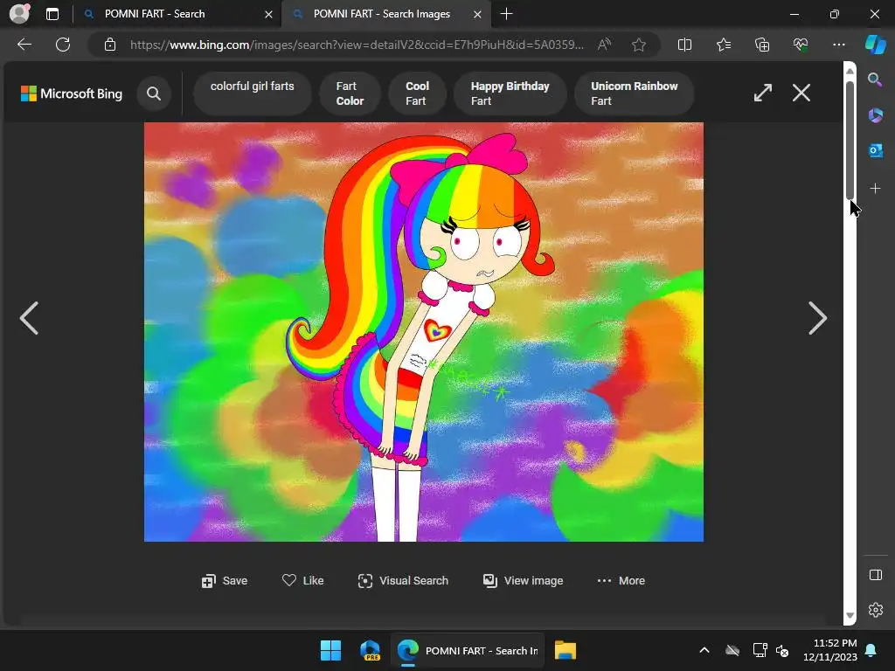This screenshot has width=895, height=671.
Task: Click scrollbar up arrow
Action: (850, 71)
